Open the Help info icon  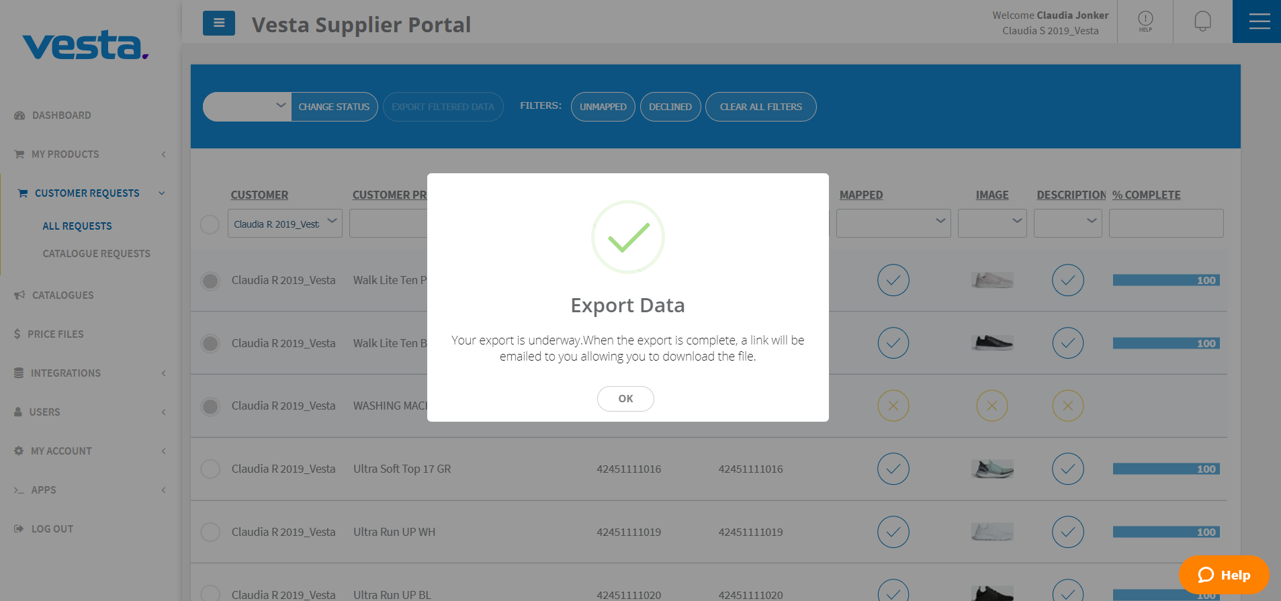[x=1145, y=21]
